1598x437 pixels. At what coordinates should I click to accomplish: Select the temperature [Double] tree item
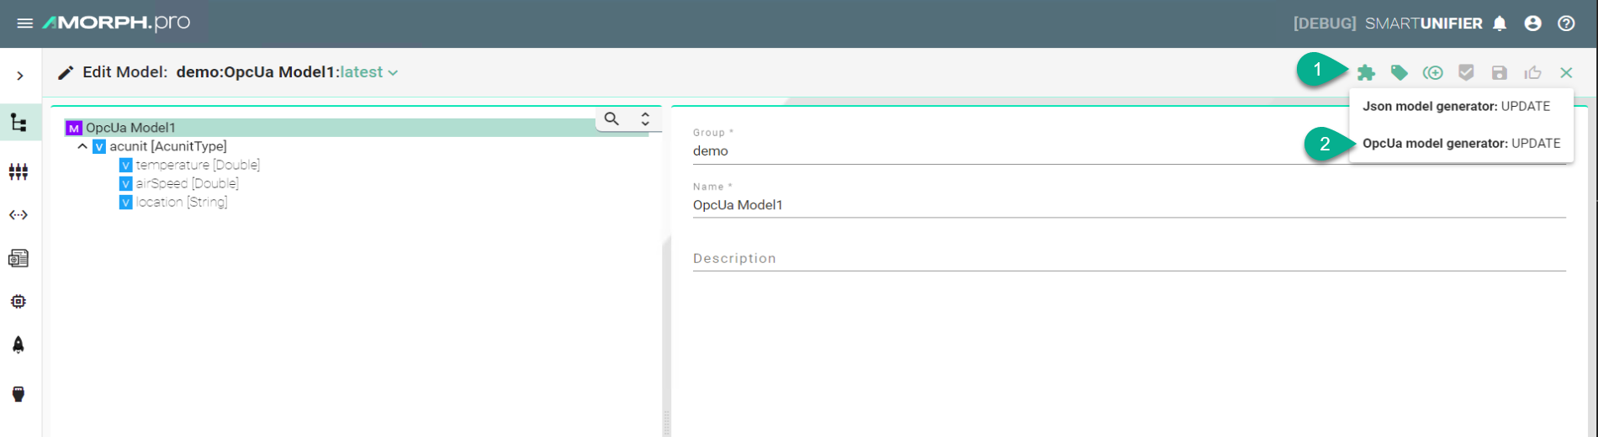[x=197, y=165]
